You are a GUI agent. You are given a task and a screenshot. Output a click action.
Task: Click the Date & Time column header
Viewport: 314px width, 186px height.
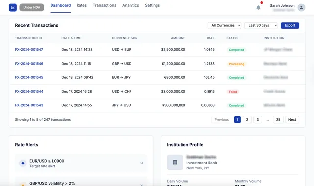coord(71,38)
